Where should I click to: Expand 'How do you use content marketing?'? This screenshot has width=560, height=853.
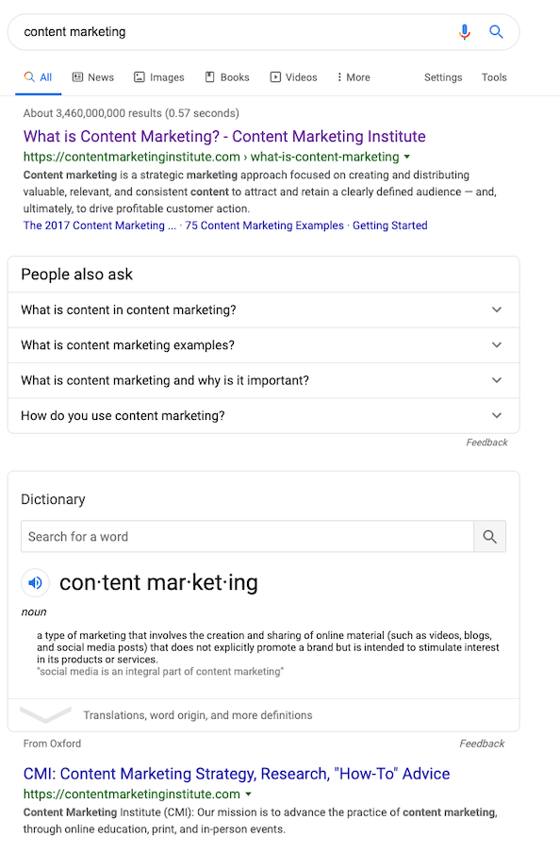[x=497, y=415]
